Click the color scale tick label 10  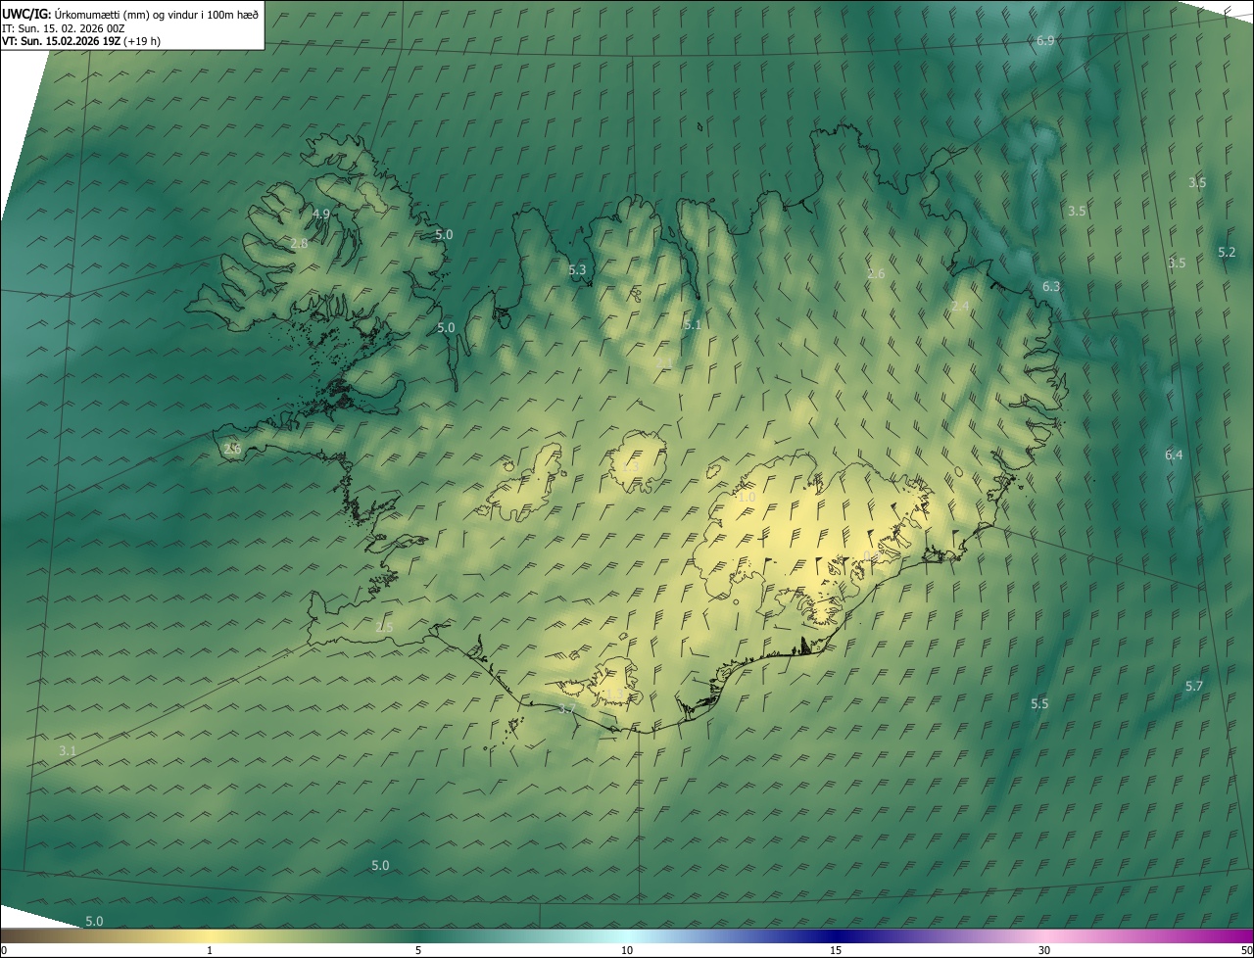coord(627,950)
